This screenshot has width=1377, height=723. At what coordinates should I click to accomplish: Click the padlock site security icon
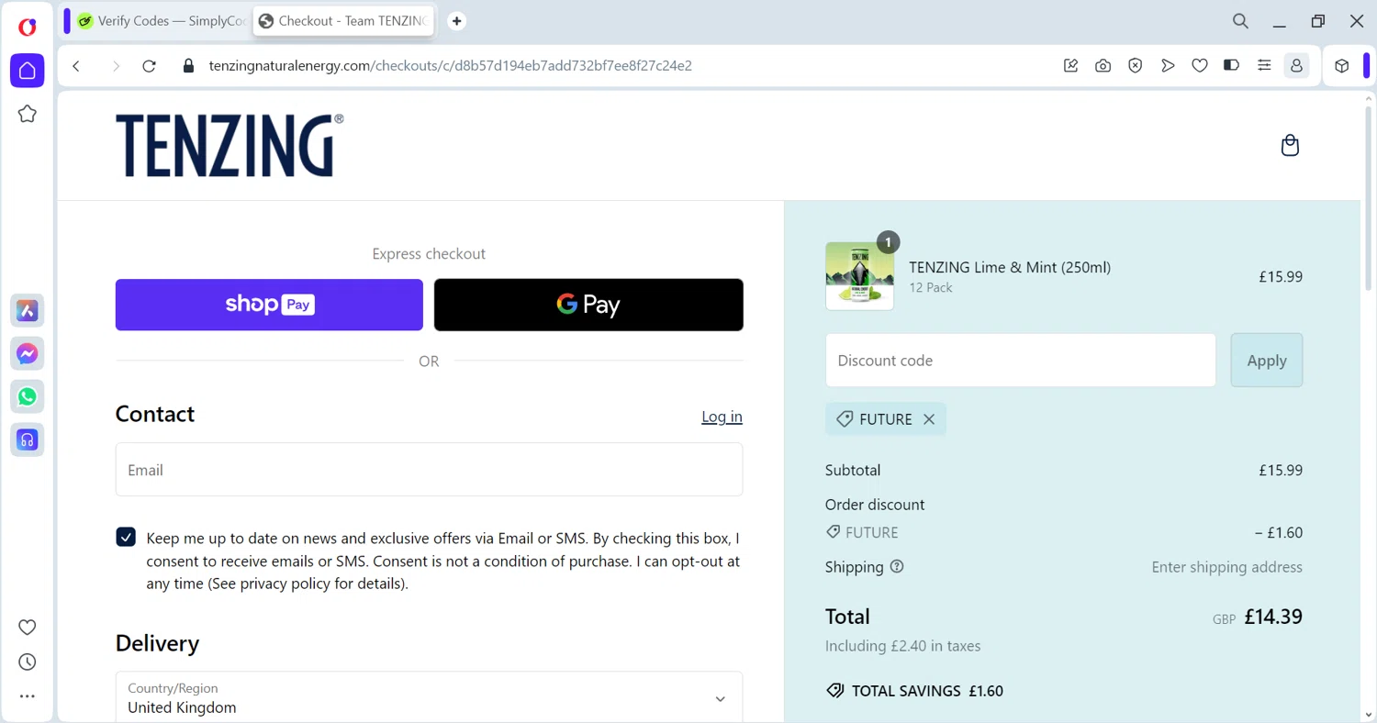pos(188,66)
